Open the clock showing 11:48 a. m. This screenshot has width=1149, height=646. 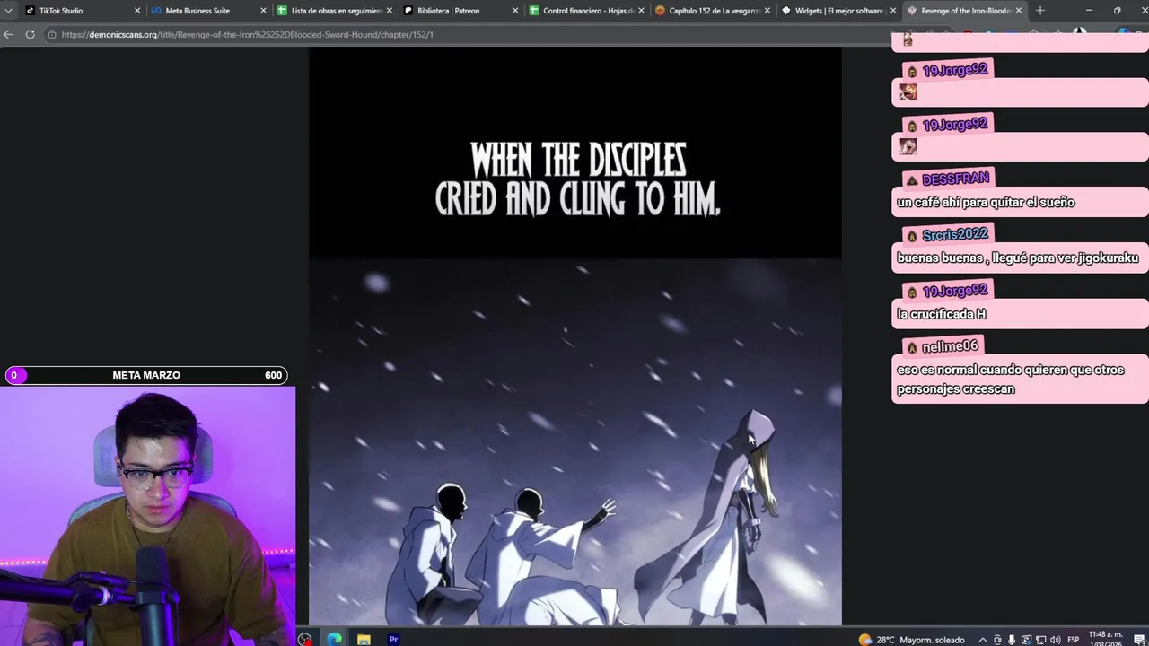(x=1105, y=639)
